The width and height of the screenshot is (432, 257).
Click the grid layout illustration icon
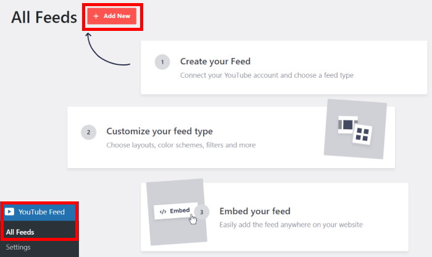[362, 134]
